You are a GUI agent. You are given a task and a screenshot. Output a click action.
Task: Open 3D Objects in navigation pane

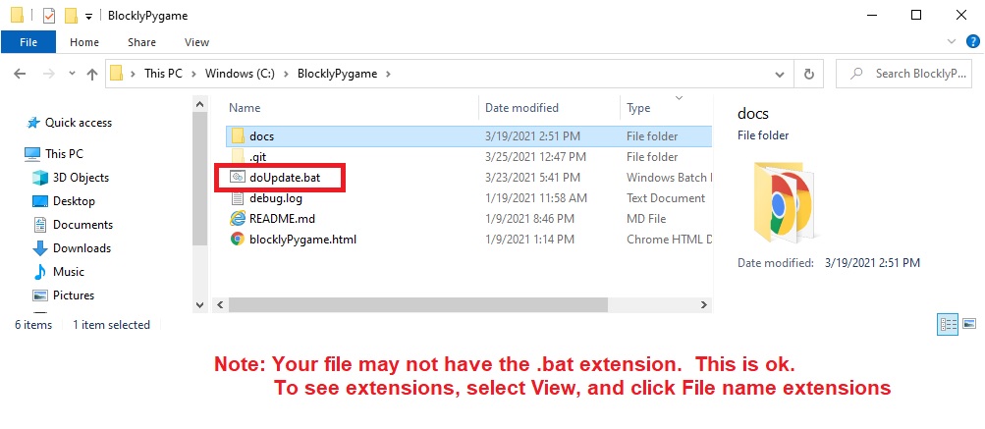81,178
